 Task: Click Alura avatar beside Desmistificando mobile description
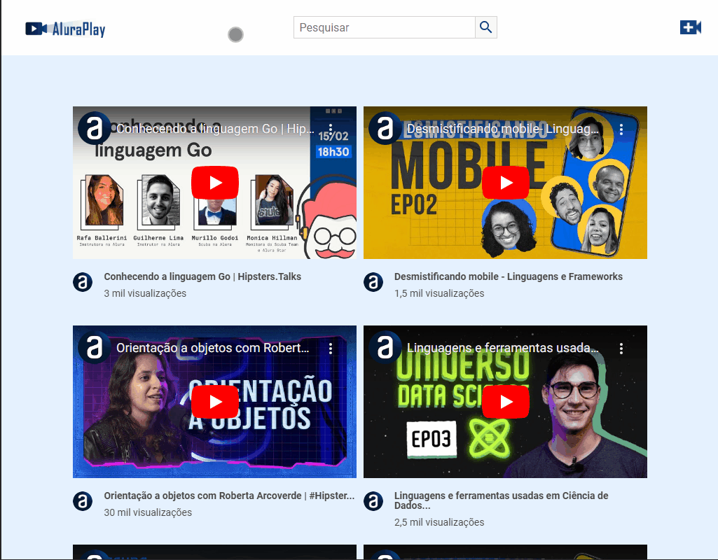pos(373,282)
